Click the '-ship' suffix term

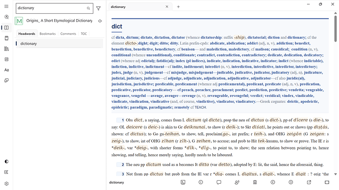pyautogui.click(x=239, y=37)
